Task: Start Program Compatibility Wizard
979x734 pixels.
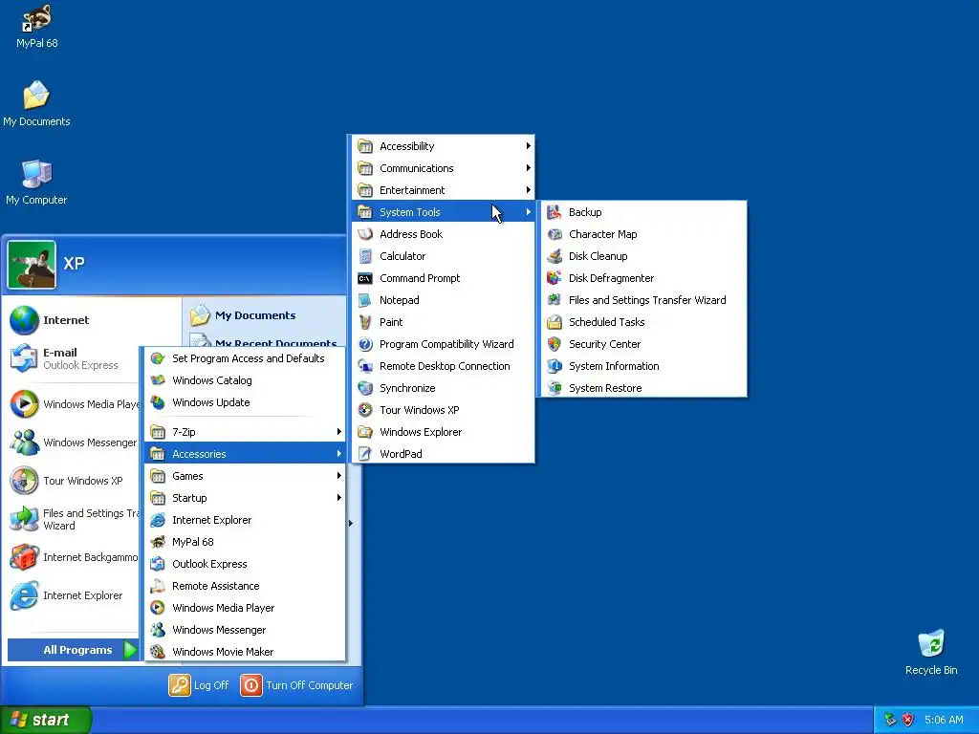Action: click(x=444, y=344)
